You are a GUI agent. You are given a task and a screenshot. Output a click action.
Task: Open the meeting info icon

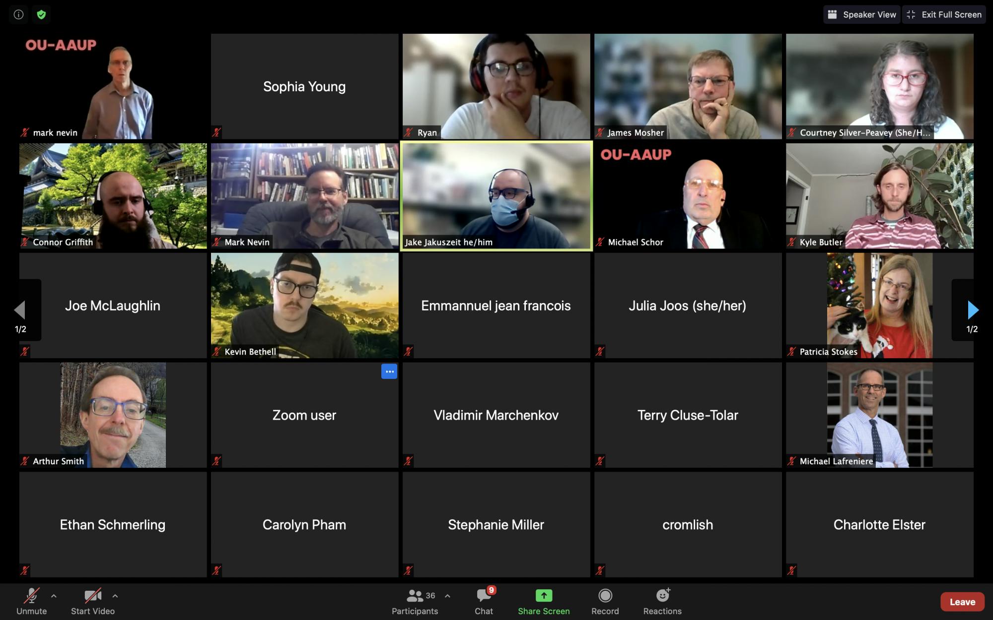[18, 14]
